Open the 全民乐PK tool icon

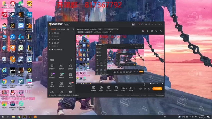[x=70, y=84]
